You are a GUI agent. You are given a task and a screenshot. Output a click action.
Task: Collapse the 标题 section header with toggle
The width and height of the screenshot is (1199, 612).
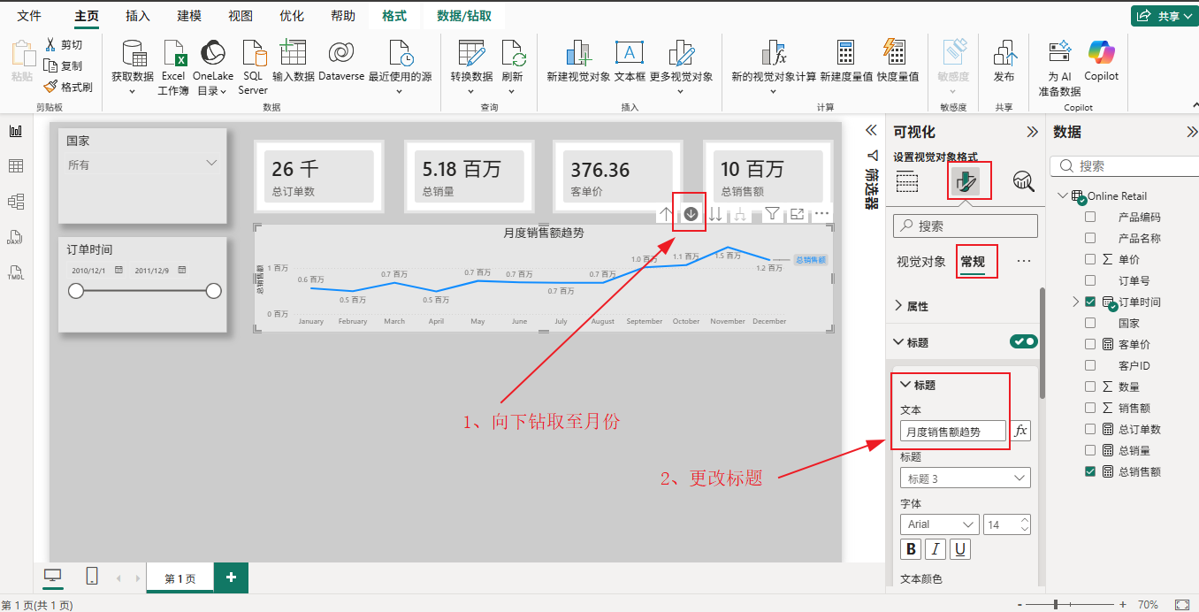coord(899,342)
